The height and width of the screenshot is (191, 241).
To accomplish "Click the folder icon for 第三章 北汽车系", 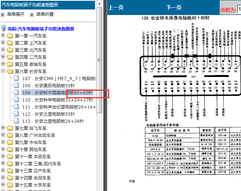I will click(10, 50).
